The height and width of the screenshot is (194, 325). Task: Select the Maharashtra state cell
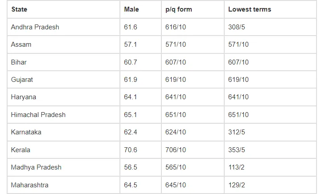coord(29,185)
